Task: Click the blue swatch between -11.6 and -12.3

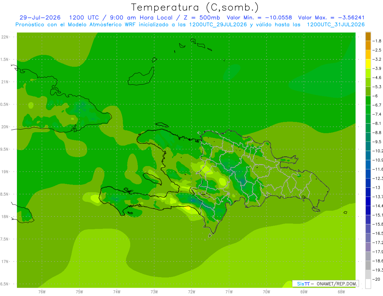Action: click(368, 174)
